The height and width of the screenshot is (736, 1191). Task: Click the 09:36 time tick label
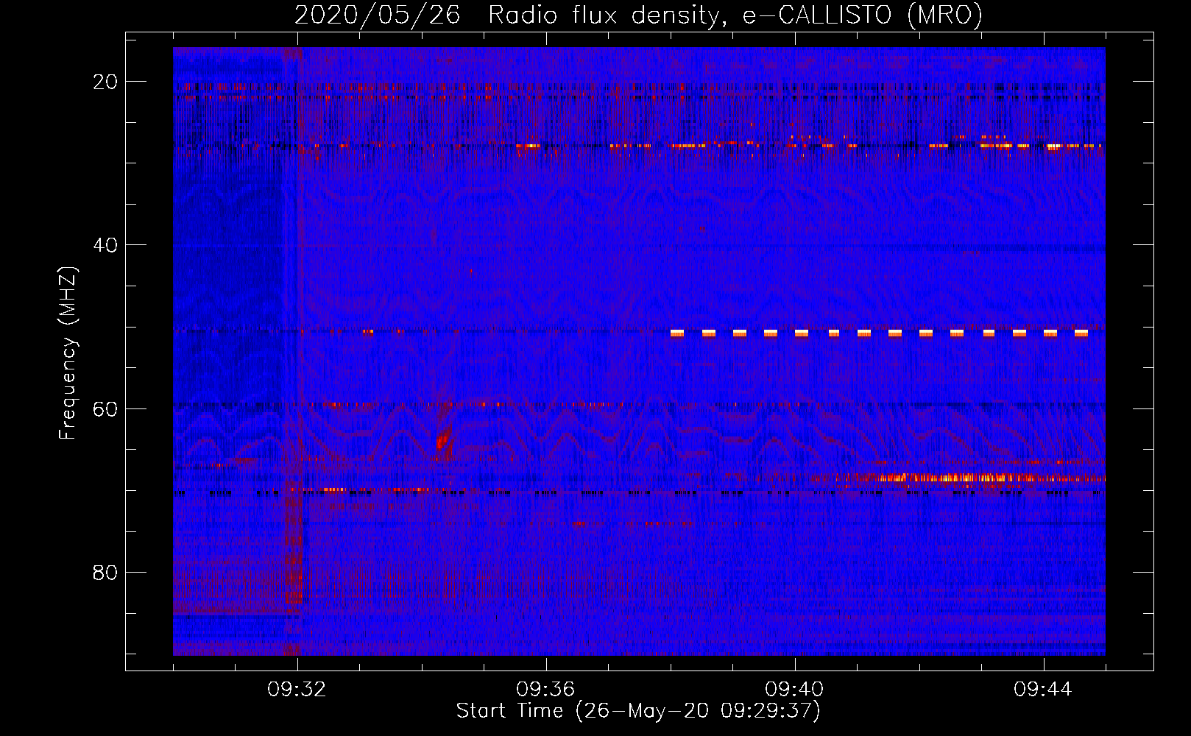545,690
